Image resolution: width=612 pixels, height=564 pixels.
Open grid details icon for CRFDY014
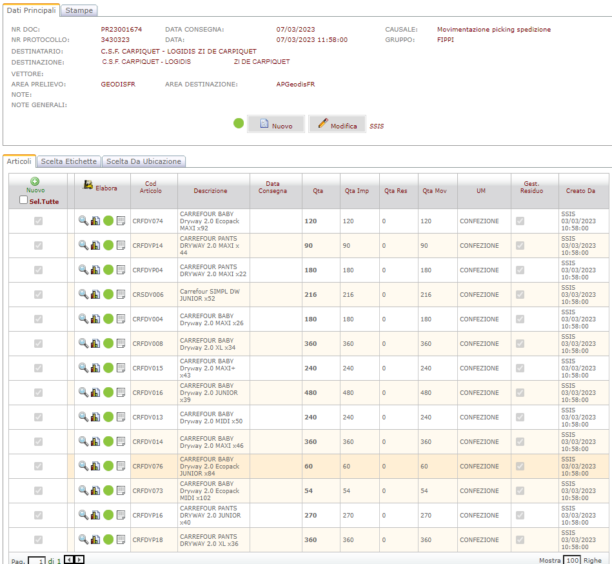[x=121, y=442]
